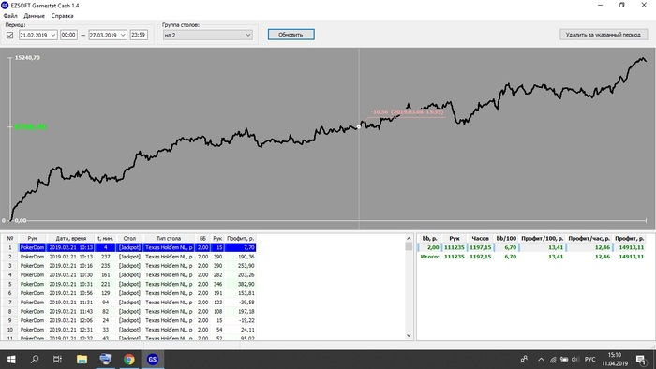Click the bb/100 summary column header
Image resolution: width=656 pixels, height=369 pixels.
point(506,238)
